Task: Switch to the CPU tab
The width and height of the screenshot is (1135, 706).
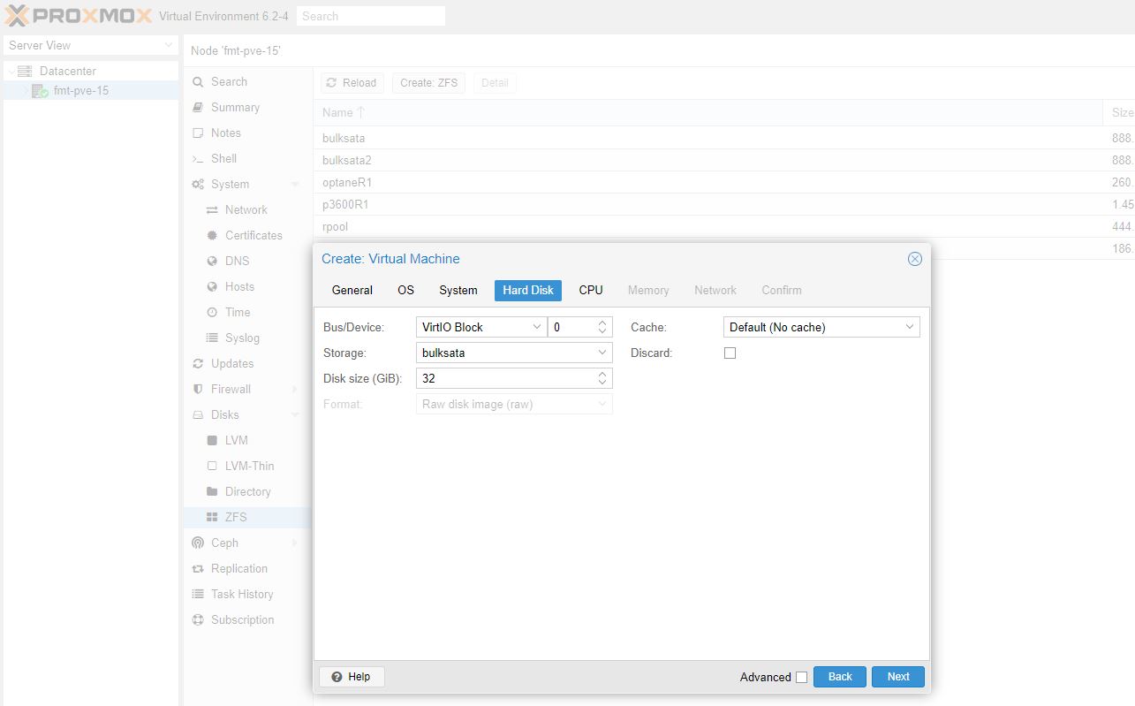Action: pyautogui.click(x=591, y=290)
